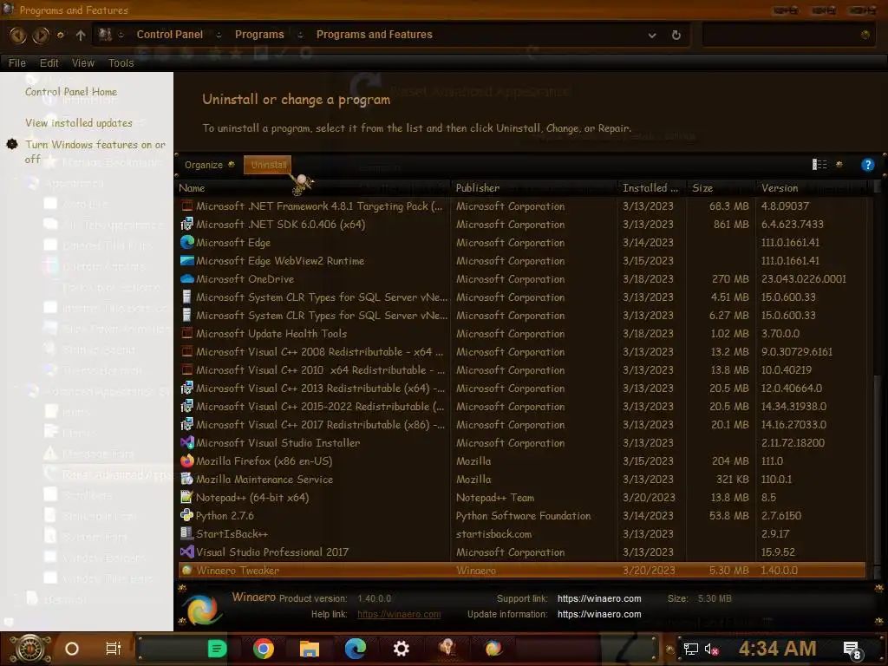Select the Notepad++ icon in list
Viewport: 888px width, 666px height.
[187, 497]
